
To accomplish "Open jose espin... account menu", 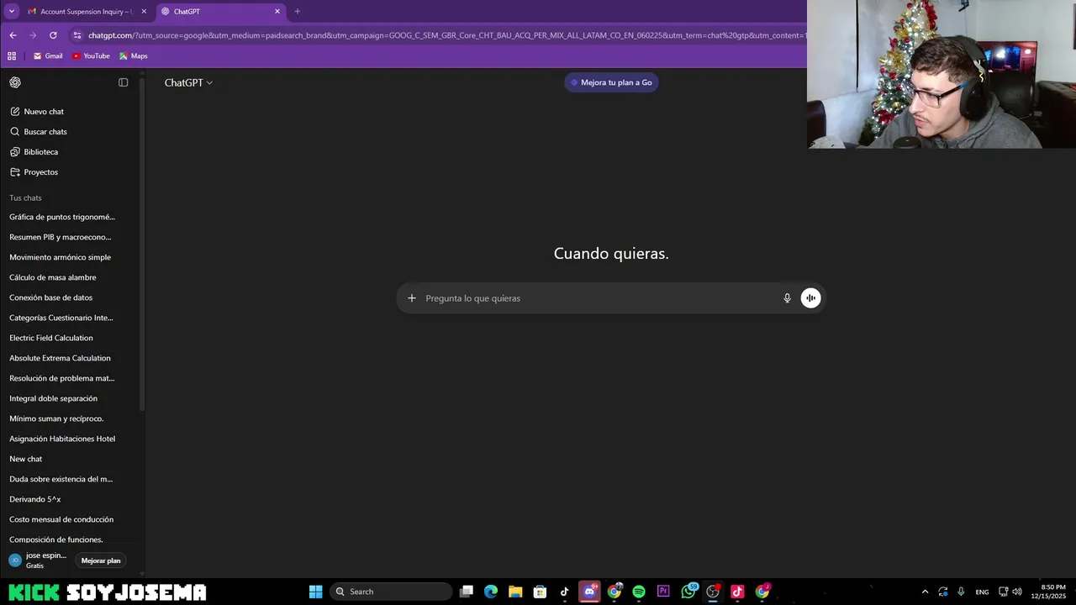I will point(38,560).
